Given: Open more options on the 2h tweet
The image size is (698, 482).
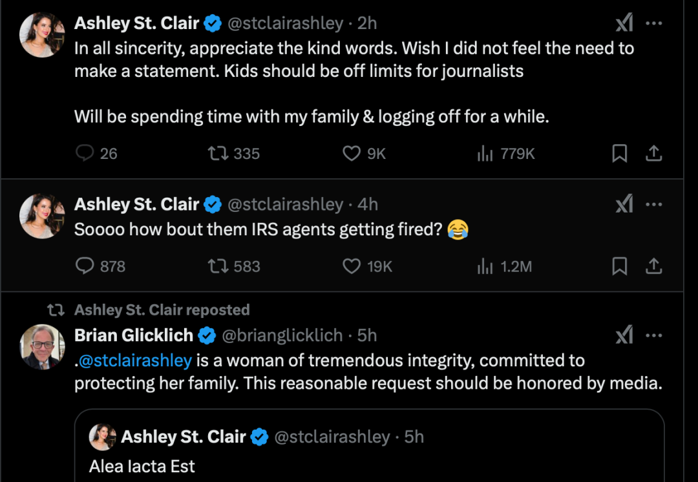Looking at the screenshot, I should 653,23.
